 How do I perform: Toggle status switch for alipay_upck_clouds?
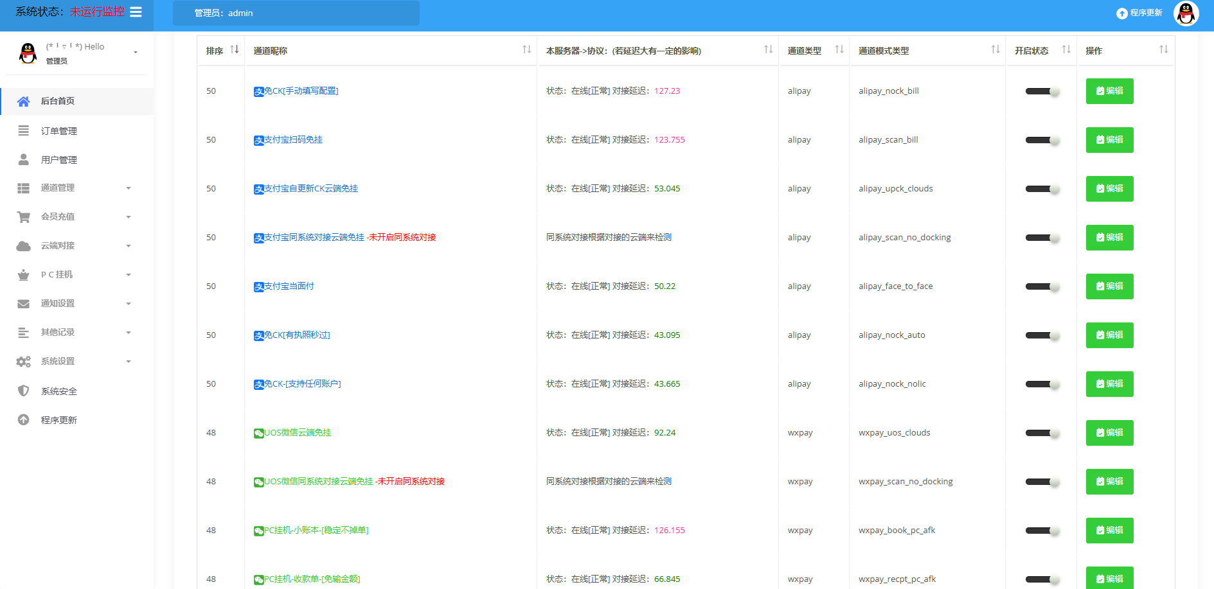(x=1042, y=189)
